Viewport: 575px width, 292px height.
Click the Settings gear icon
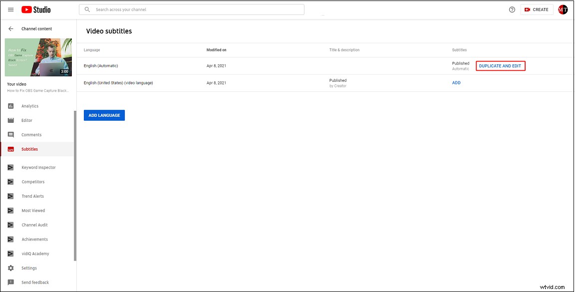click(10, 268)
